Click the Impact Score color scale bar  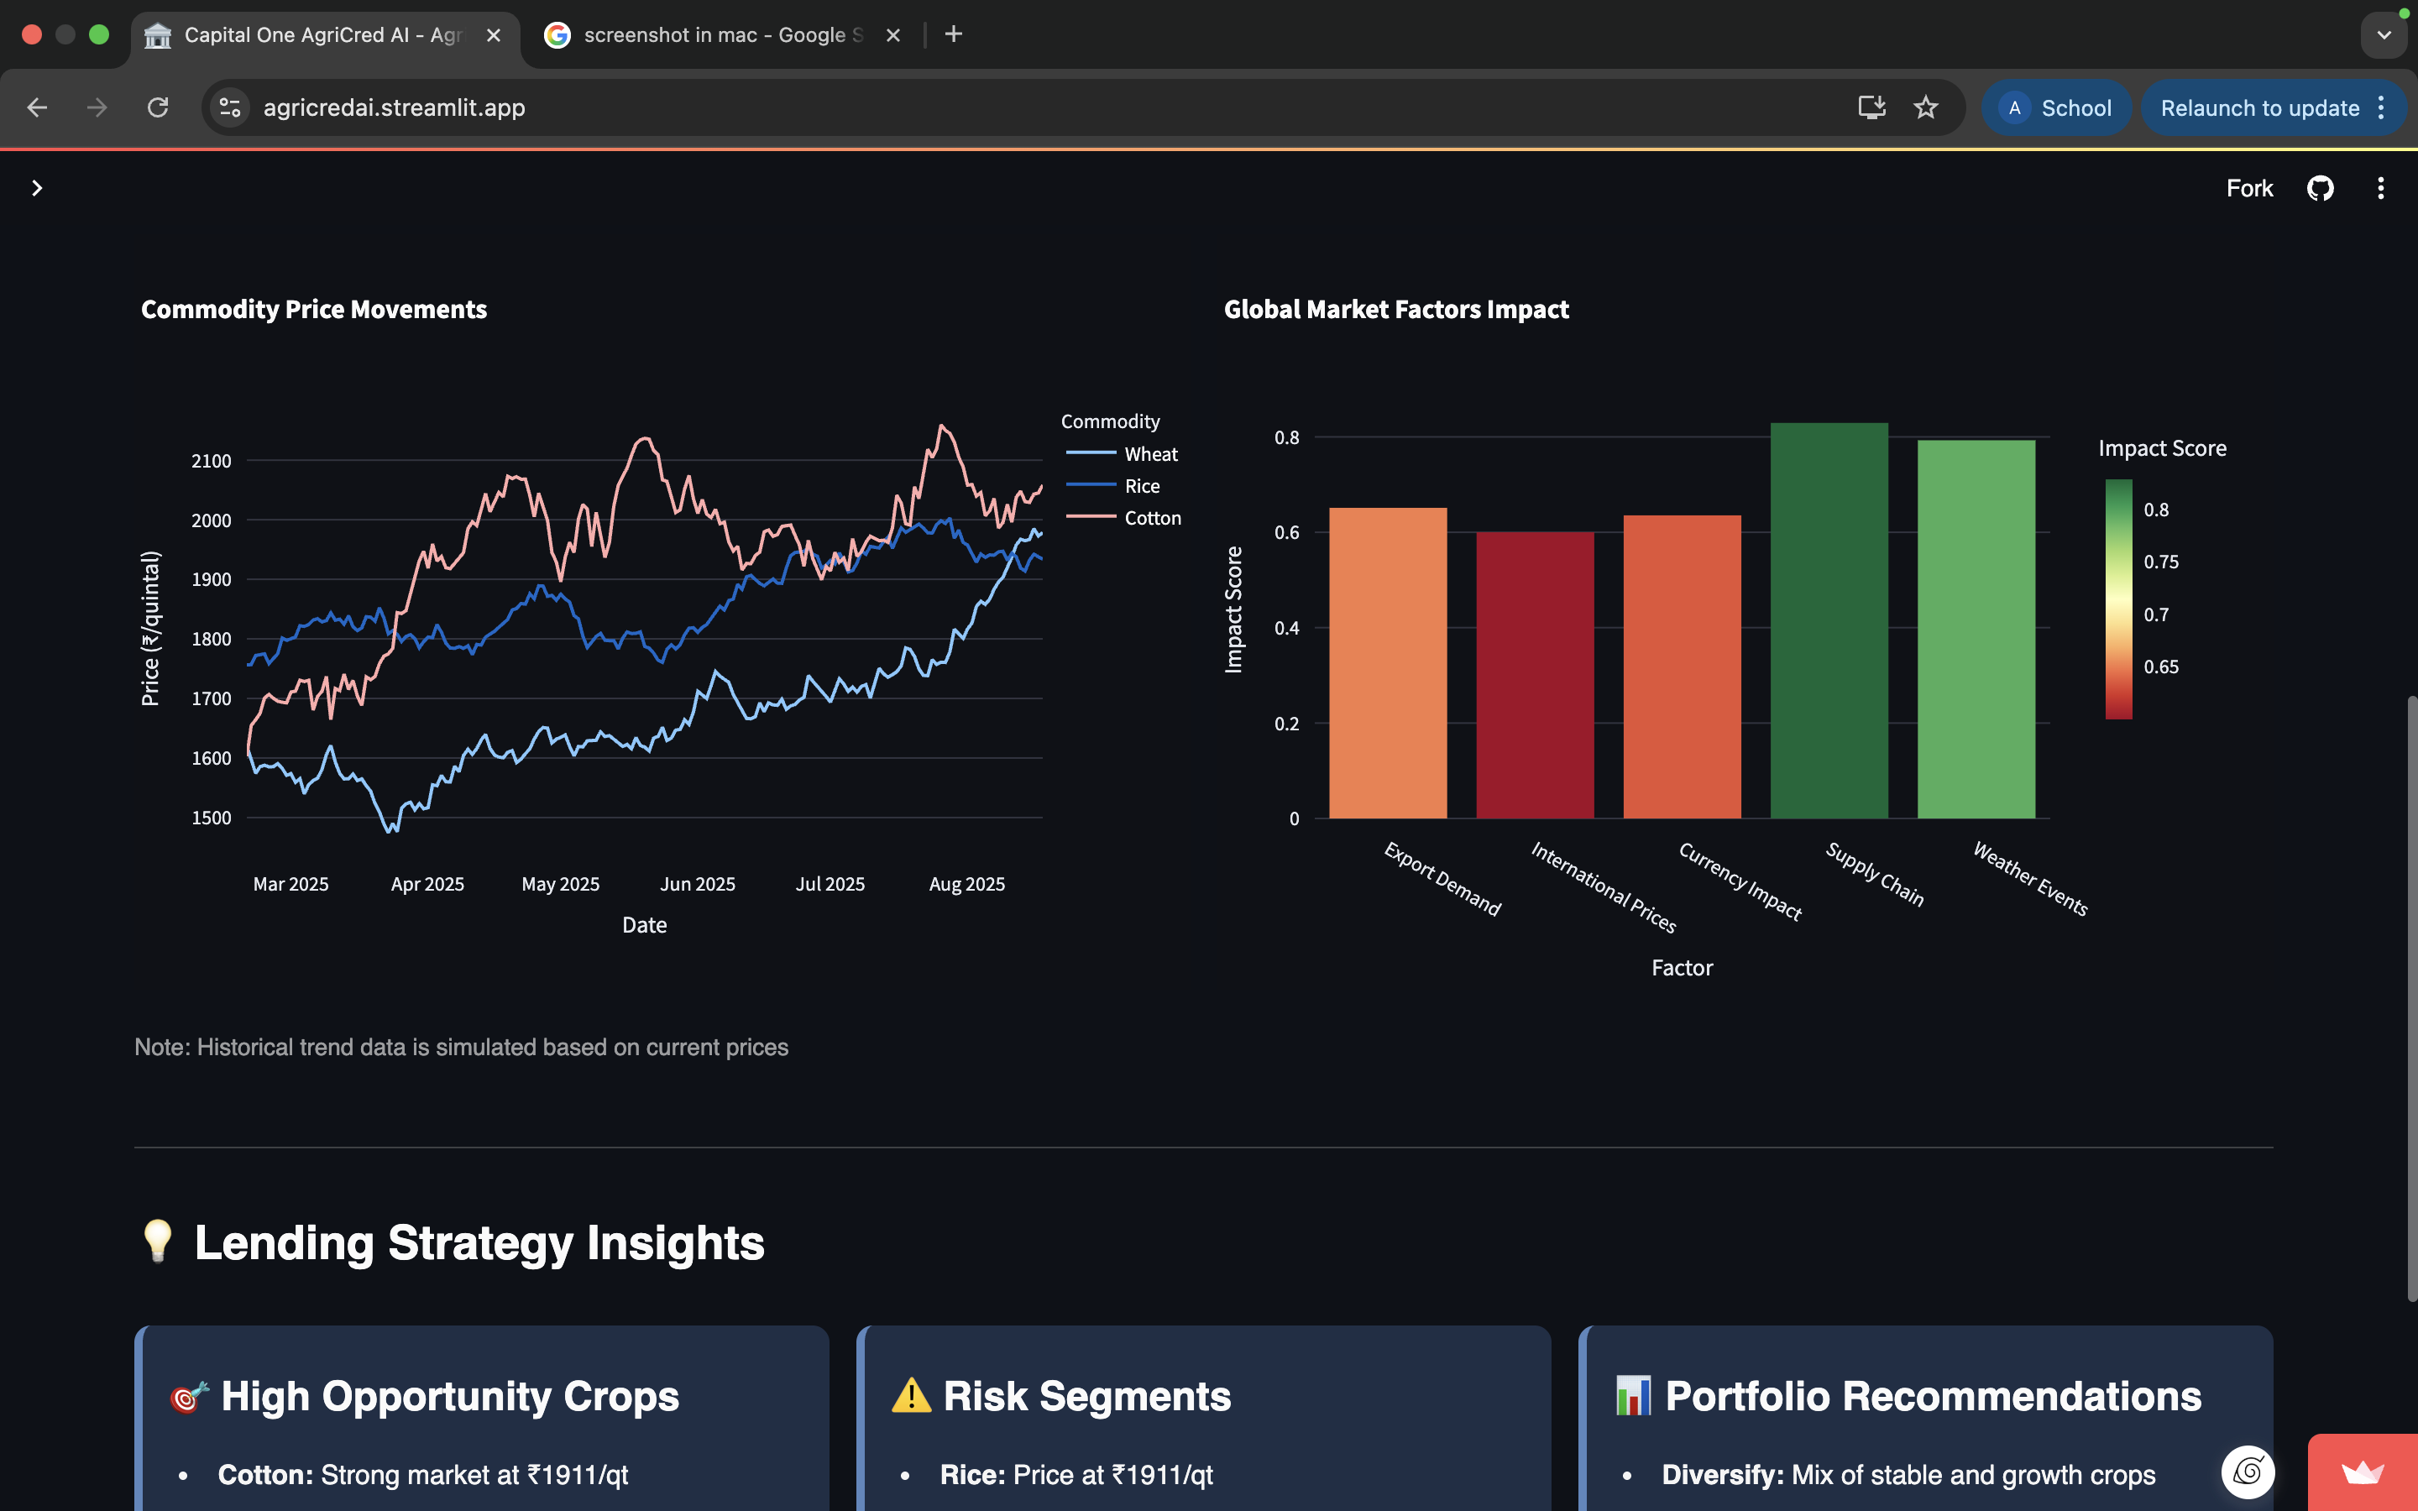2118,599
